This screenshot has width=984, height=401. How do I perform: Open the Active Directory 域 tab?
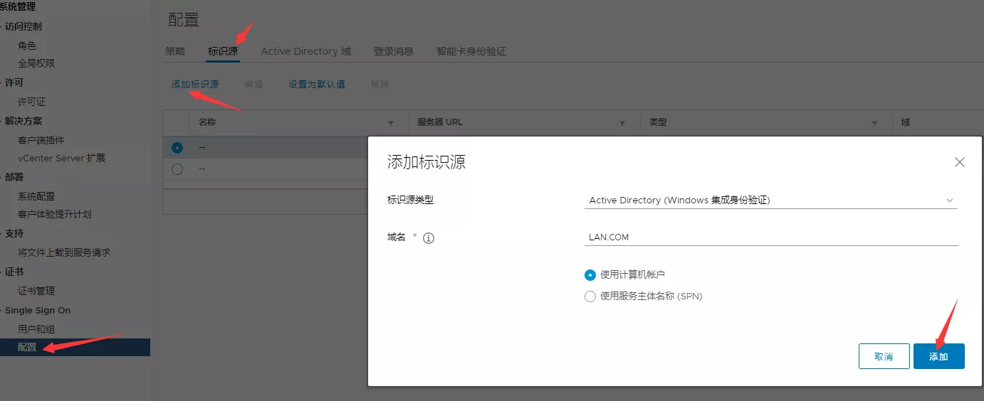pyautogui.click(x=305, y=51)
